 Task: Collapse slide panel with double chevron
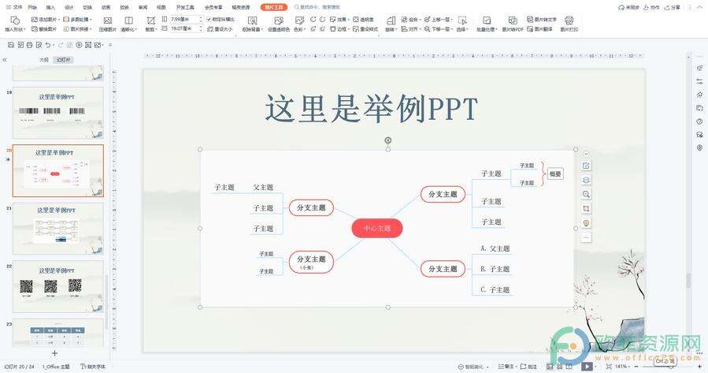click(5, 60)
